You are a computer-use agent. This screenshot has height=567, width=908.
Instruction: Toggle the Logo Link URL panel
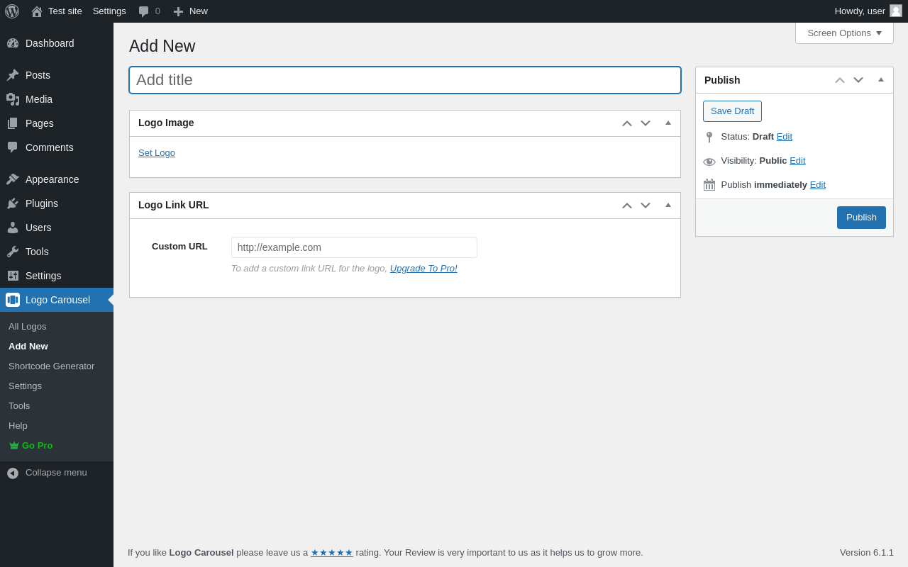[668, 206]
